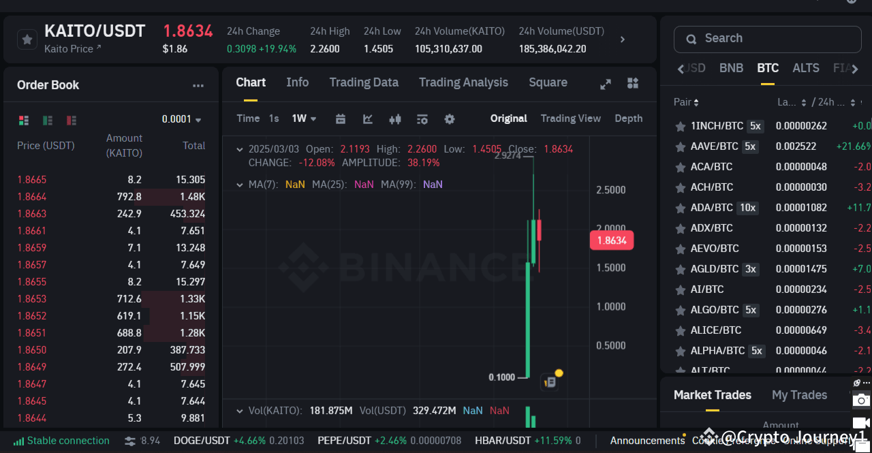The height and width of the screenshot is (453, 872).
Task: Open the date range calendar icon
Action: point(341,119)
